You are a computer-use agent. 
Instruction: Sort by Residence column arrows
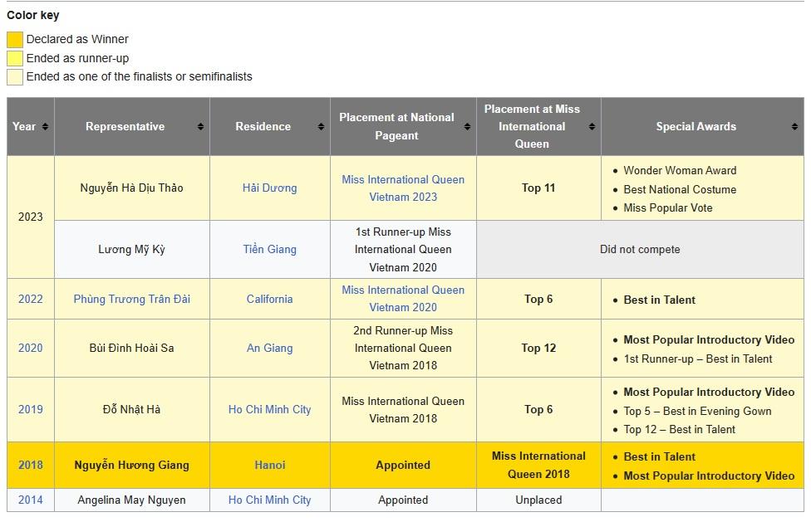click(321, 126)
